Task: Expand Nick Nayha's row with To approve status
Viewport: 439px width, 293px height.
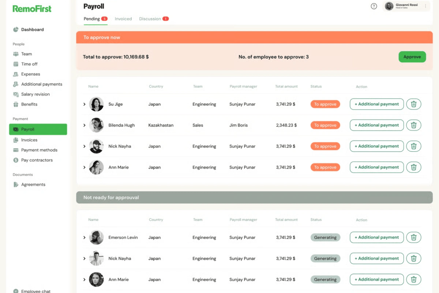Action: 84,146
